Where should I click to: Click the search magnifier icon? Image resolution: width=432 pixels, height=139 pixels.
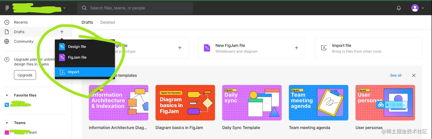pyautogui.click(x=84, y=8)
